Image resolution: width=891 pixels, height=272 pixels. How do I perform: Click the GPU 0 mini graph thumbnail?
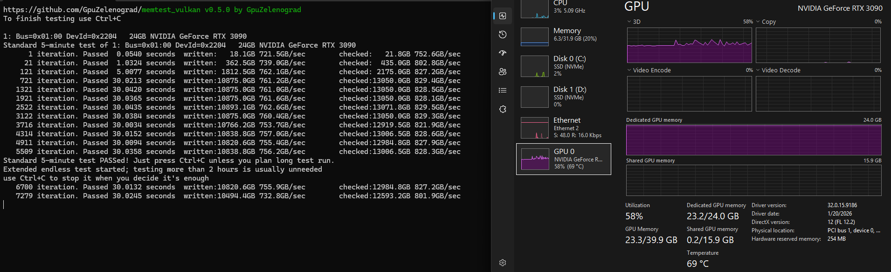[x=535, y=159]
